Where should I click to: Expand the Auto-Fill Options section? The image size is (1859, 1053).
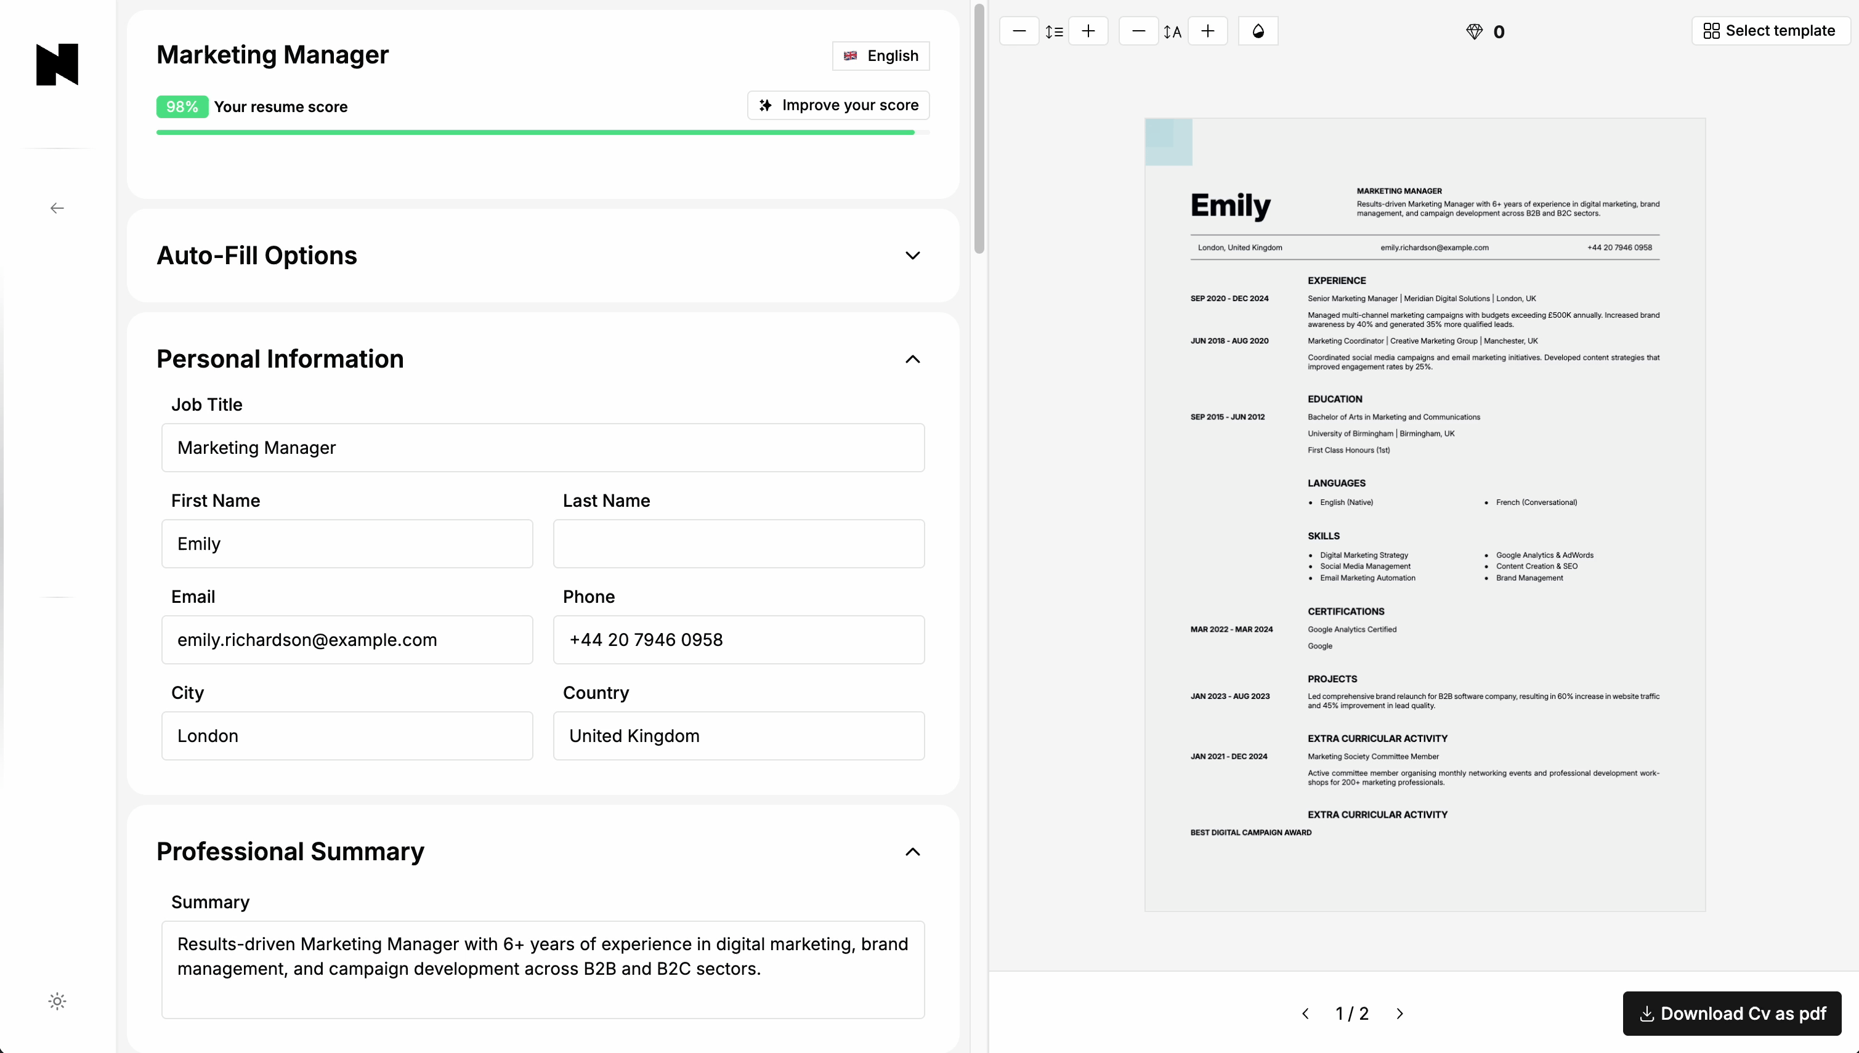913,256
